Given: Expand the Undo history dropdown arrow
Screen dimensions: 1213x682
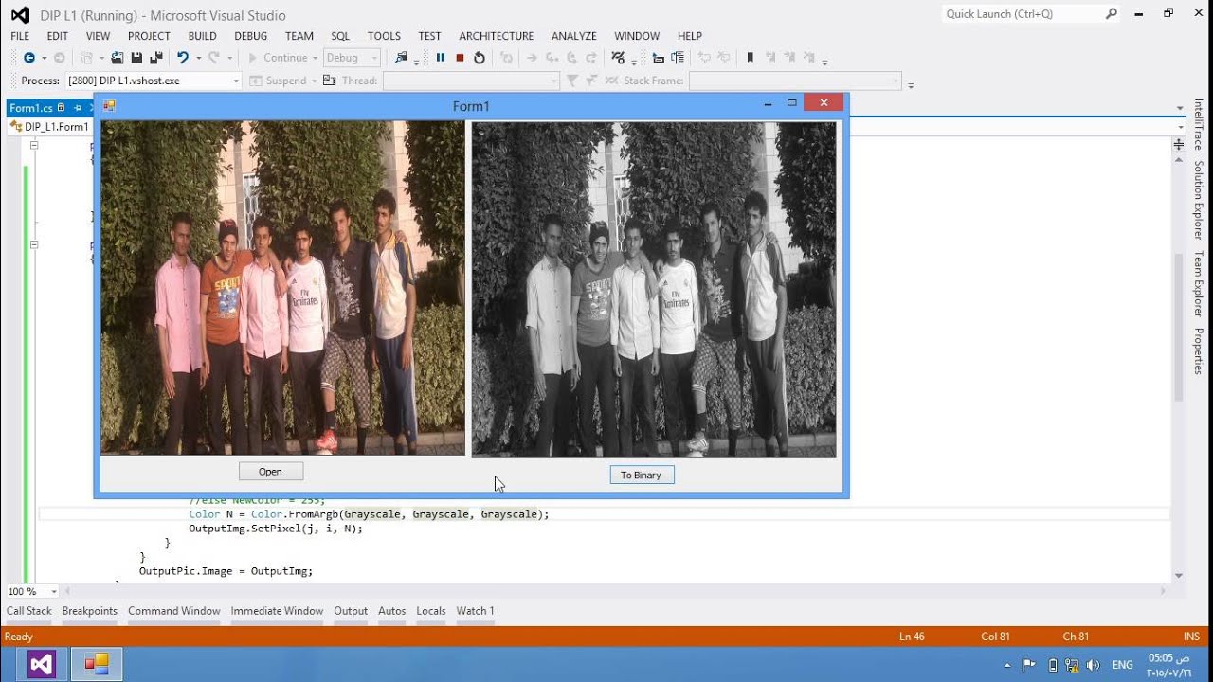Looking at the screenshot, I should (198, 59).
